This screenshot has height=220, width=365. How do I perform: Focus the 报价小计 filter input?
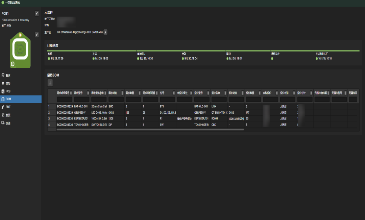point(305,100)
